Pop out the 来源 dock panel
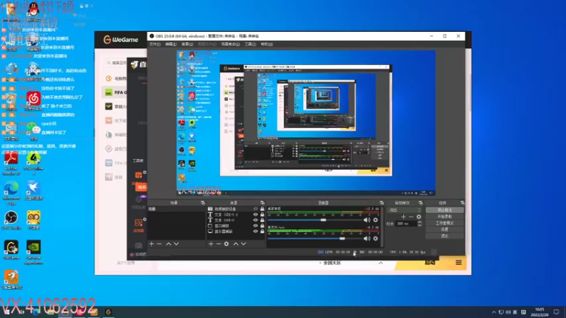 point(262,203)
